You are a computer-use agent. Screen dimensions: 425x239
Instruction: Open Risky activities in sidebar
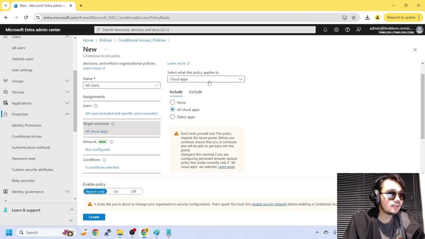pyautogui.click(x=23, y=181)
